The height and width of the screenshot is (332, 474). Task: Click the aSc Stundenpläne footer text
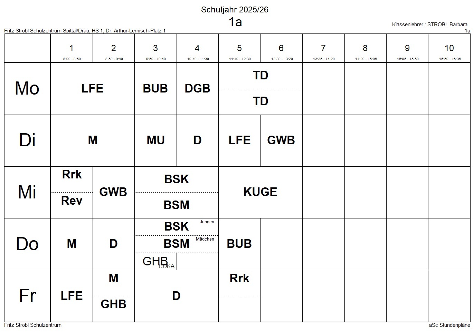click(449, 325)
